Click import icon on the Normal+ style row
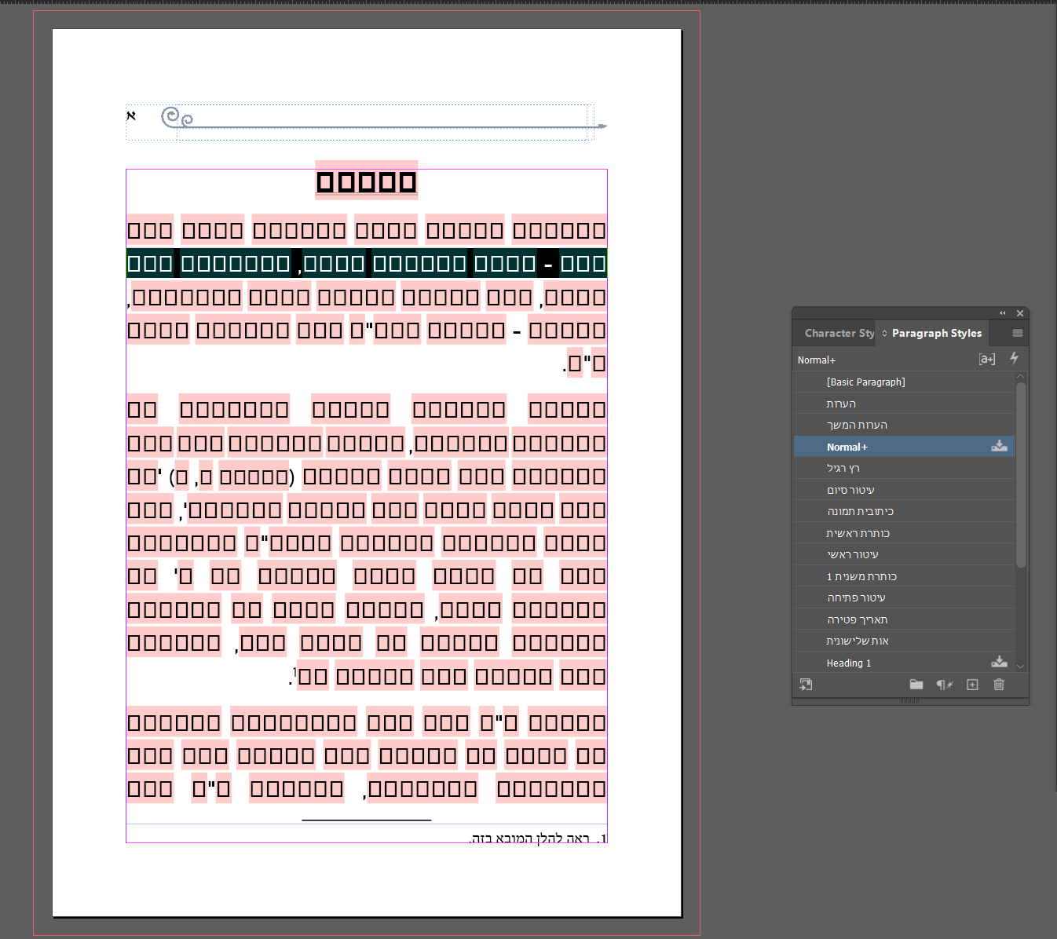The height and width of the screenshot is (939, 1057). (999, 446)
